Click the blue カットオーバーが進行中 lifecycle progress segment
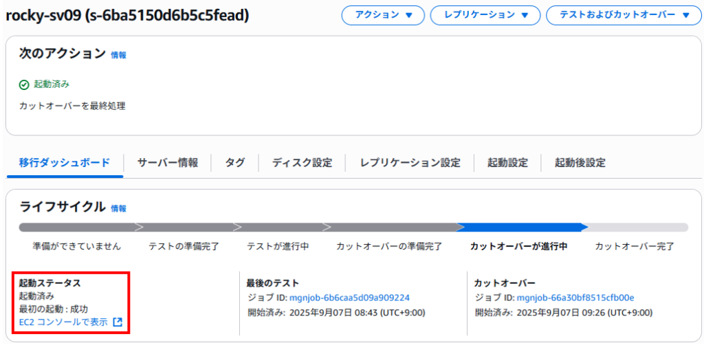Image resolution: width=704 pixels, height=345 pixels. [522, 227]
